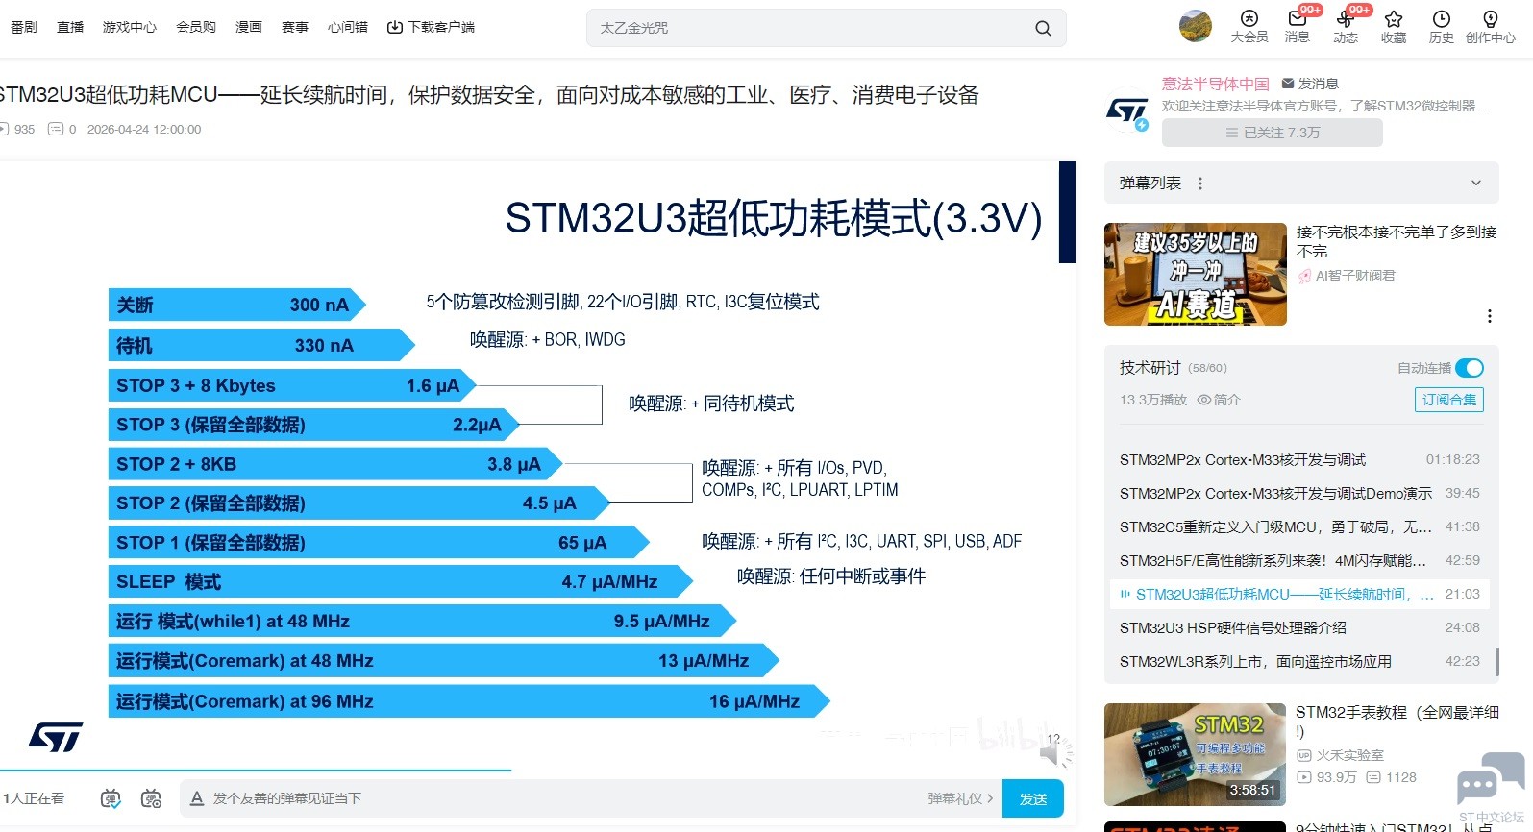Viewport: 1533px width, 832px height.
Task: Play STM32C5重新定义入门级MCU episode
Action: [1299, 527]
